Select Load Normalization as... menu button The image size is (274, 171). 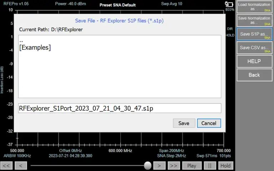pos(254,7)
